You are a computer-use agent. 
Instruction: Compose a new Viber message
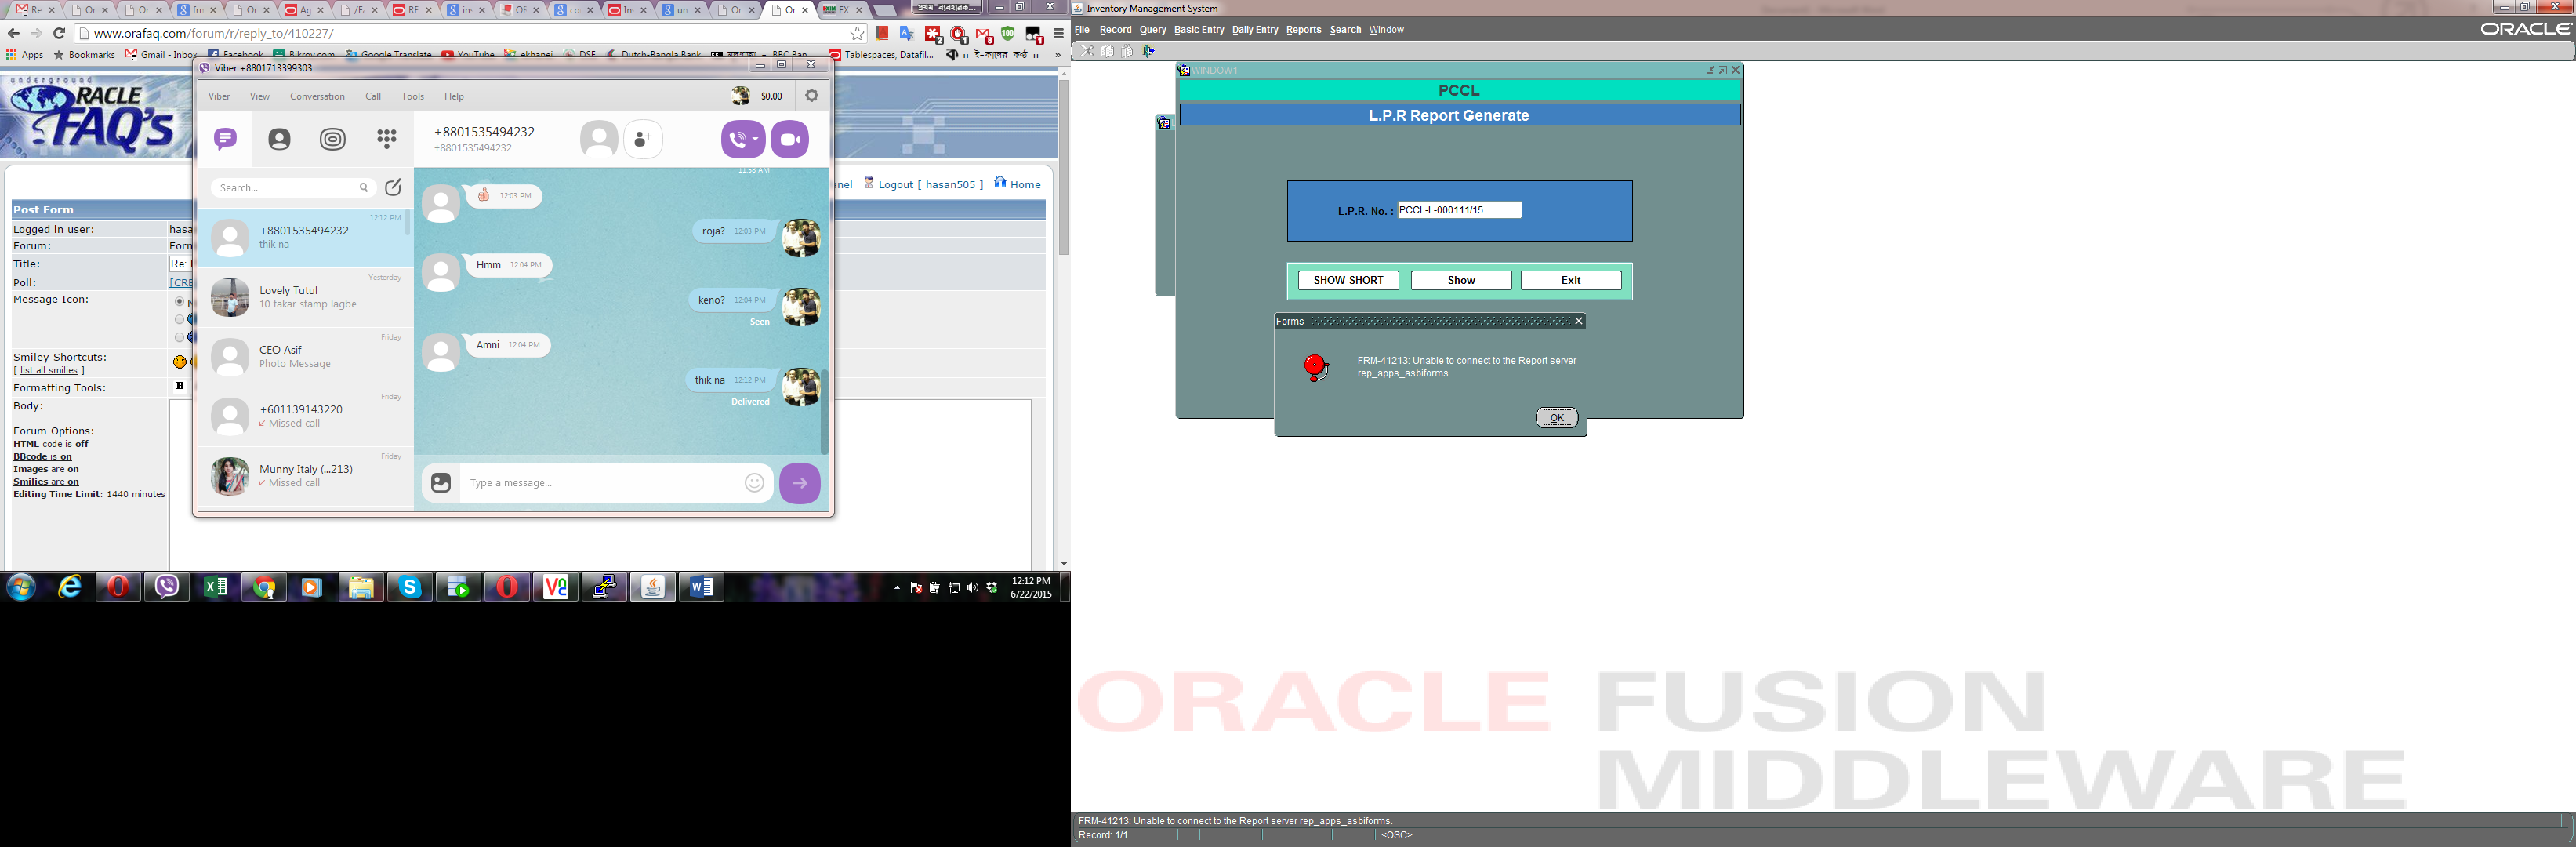[393, 187]
